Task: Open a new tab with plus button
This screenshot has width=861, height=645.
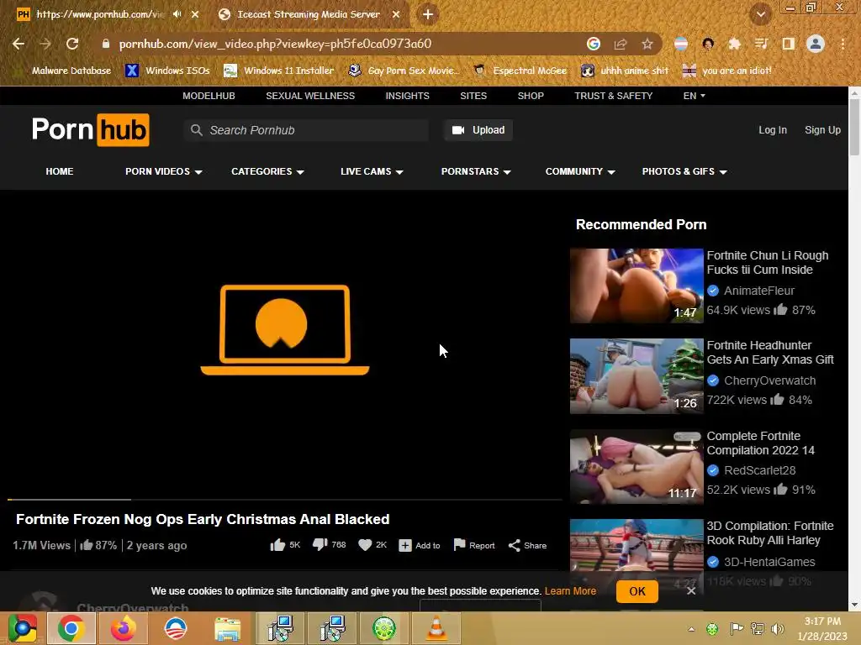Action: click(x=428, y=14)
